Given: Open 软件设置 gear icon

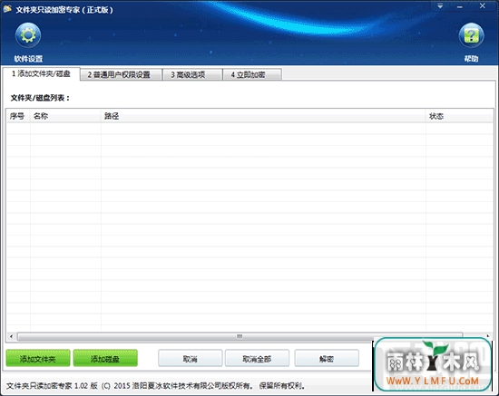Looking at the screenshot, I should point(28,35).
